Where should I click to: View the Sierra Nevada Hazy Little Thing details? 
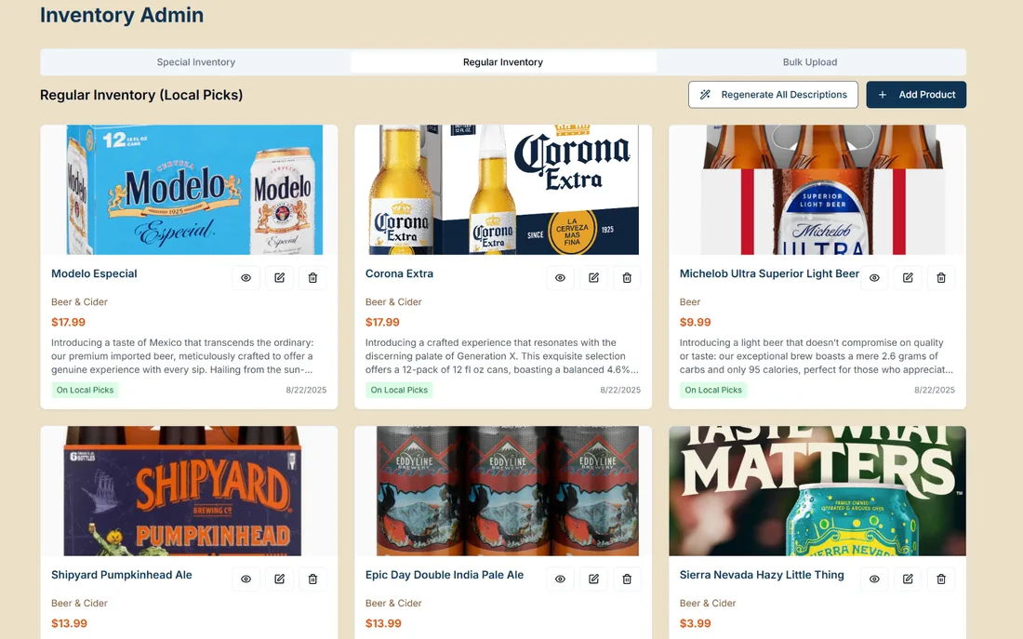874,579
